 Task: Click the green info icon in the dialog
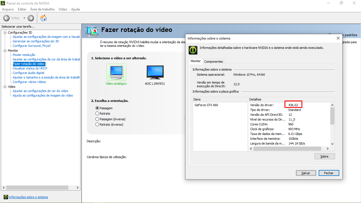(193, 50)
